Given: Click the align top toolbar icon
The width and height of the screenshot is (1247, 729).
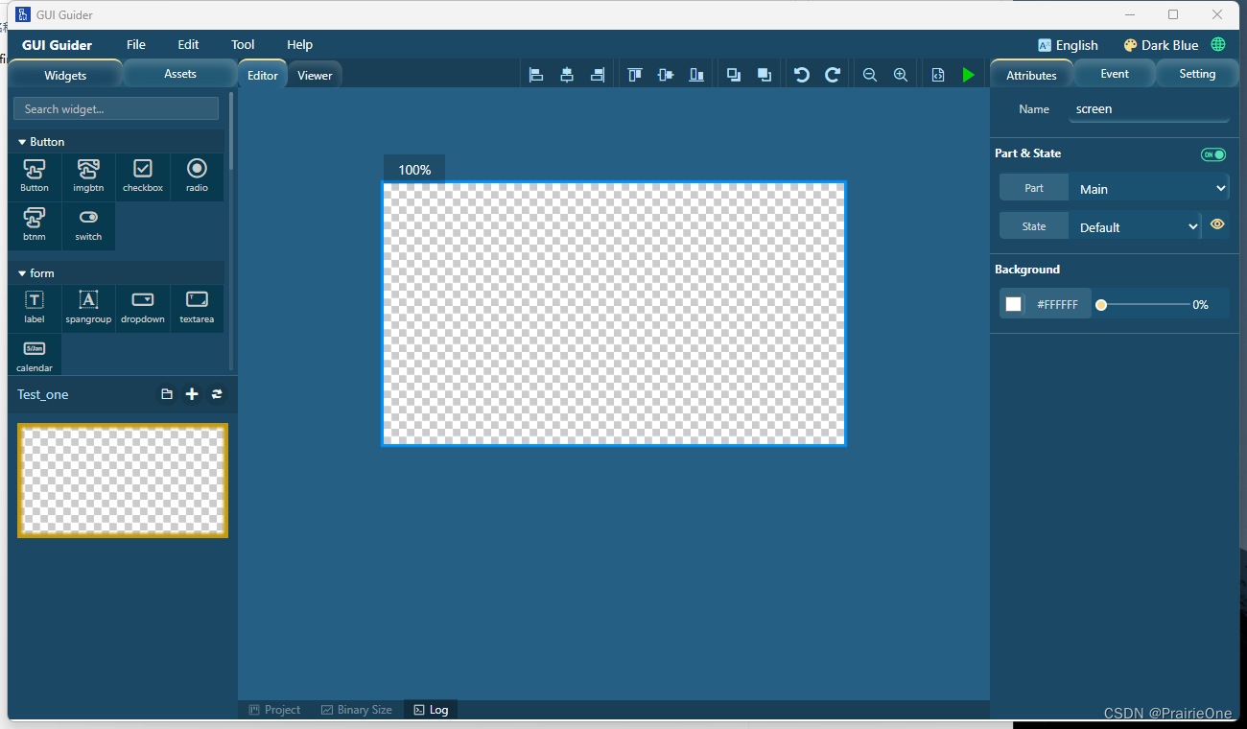Looking at the screenshot, I should [x=635, y=75].
